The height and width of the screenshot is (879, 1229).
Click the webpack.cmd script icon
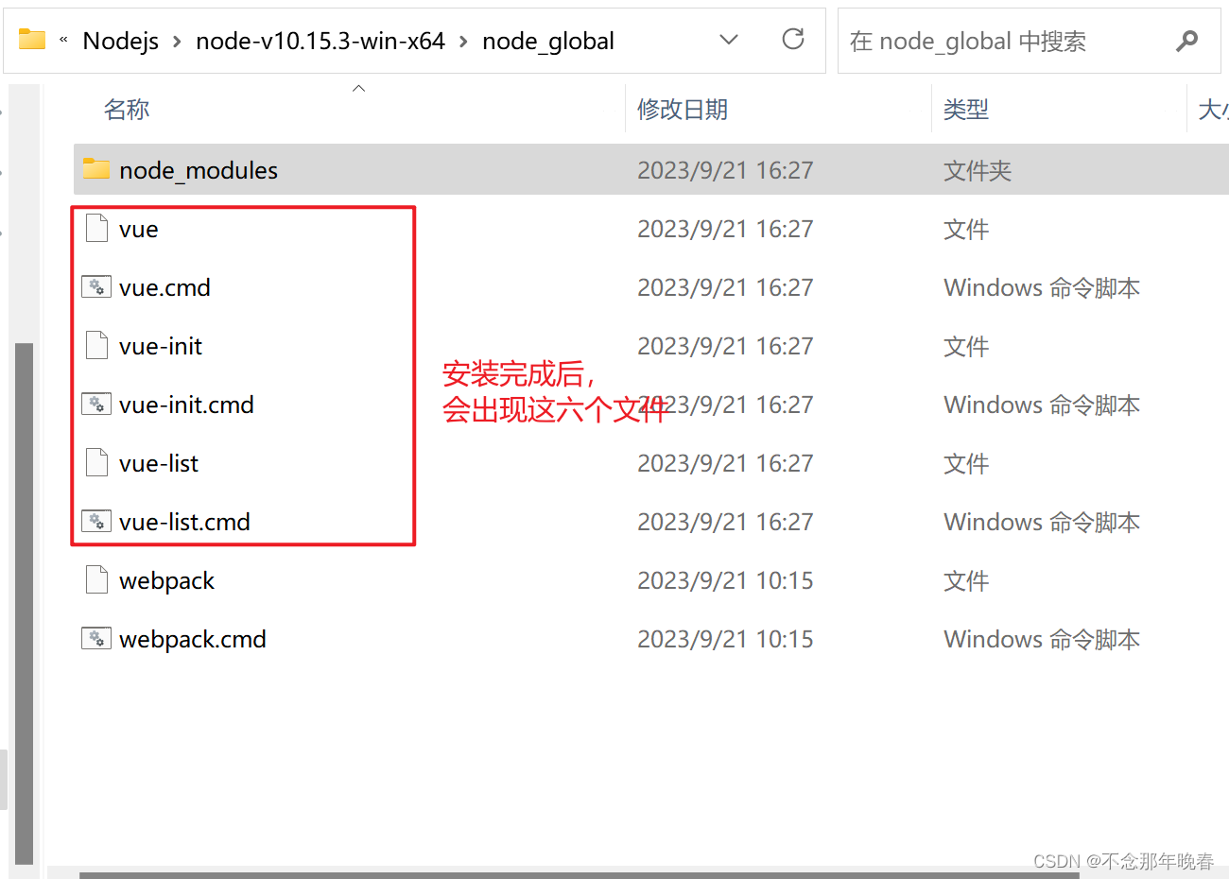point(96,638)
